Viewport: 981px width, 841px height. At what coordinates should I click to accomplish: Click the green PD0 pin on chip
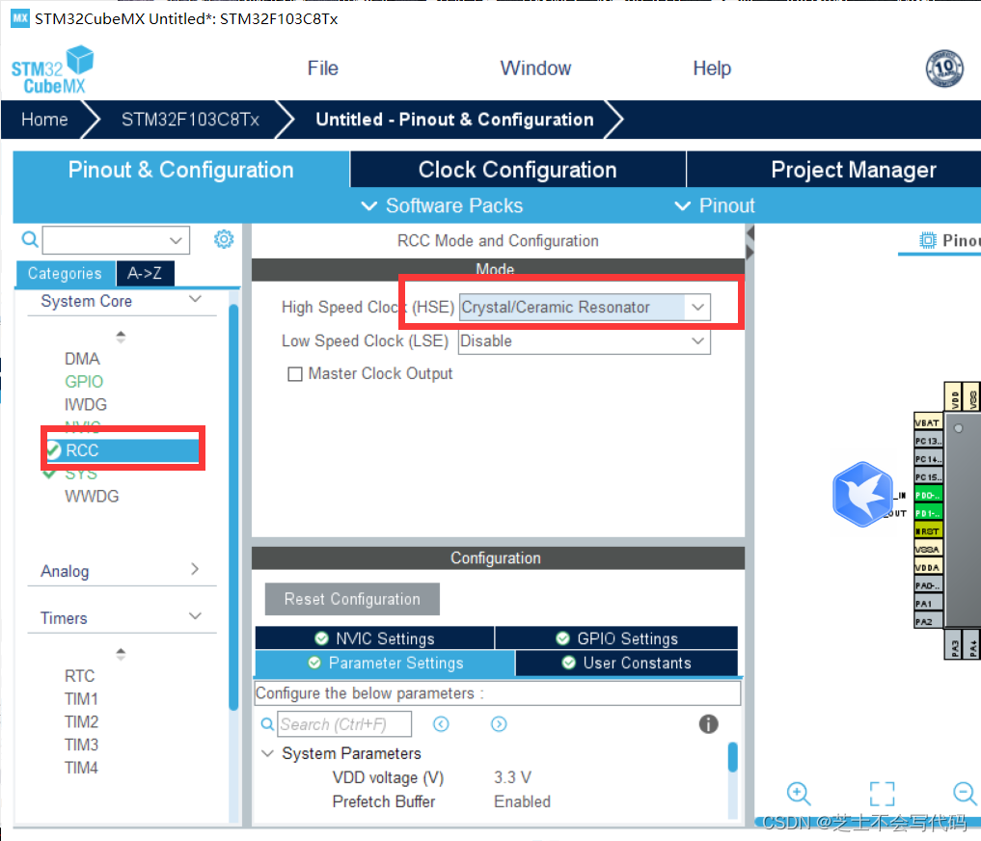pyautogui.click(x=928, y=495)
